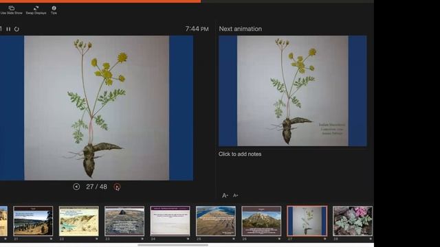
Task: Select slide 21 thumbnail
Action: point(33,221)
